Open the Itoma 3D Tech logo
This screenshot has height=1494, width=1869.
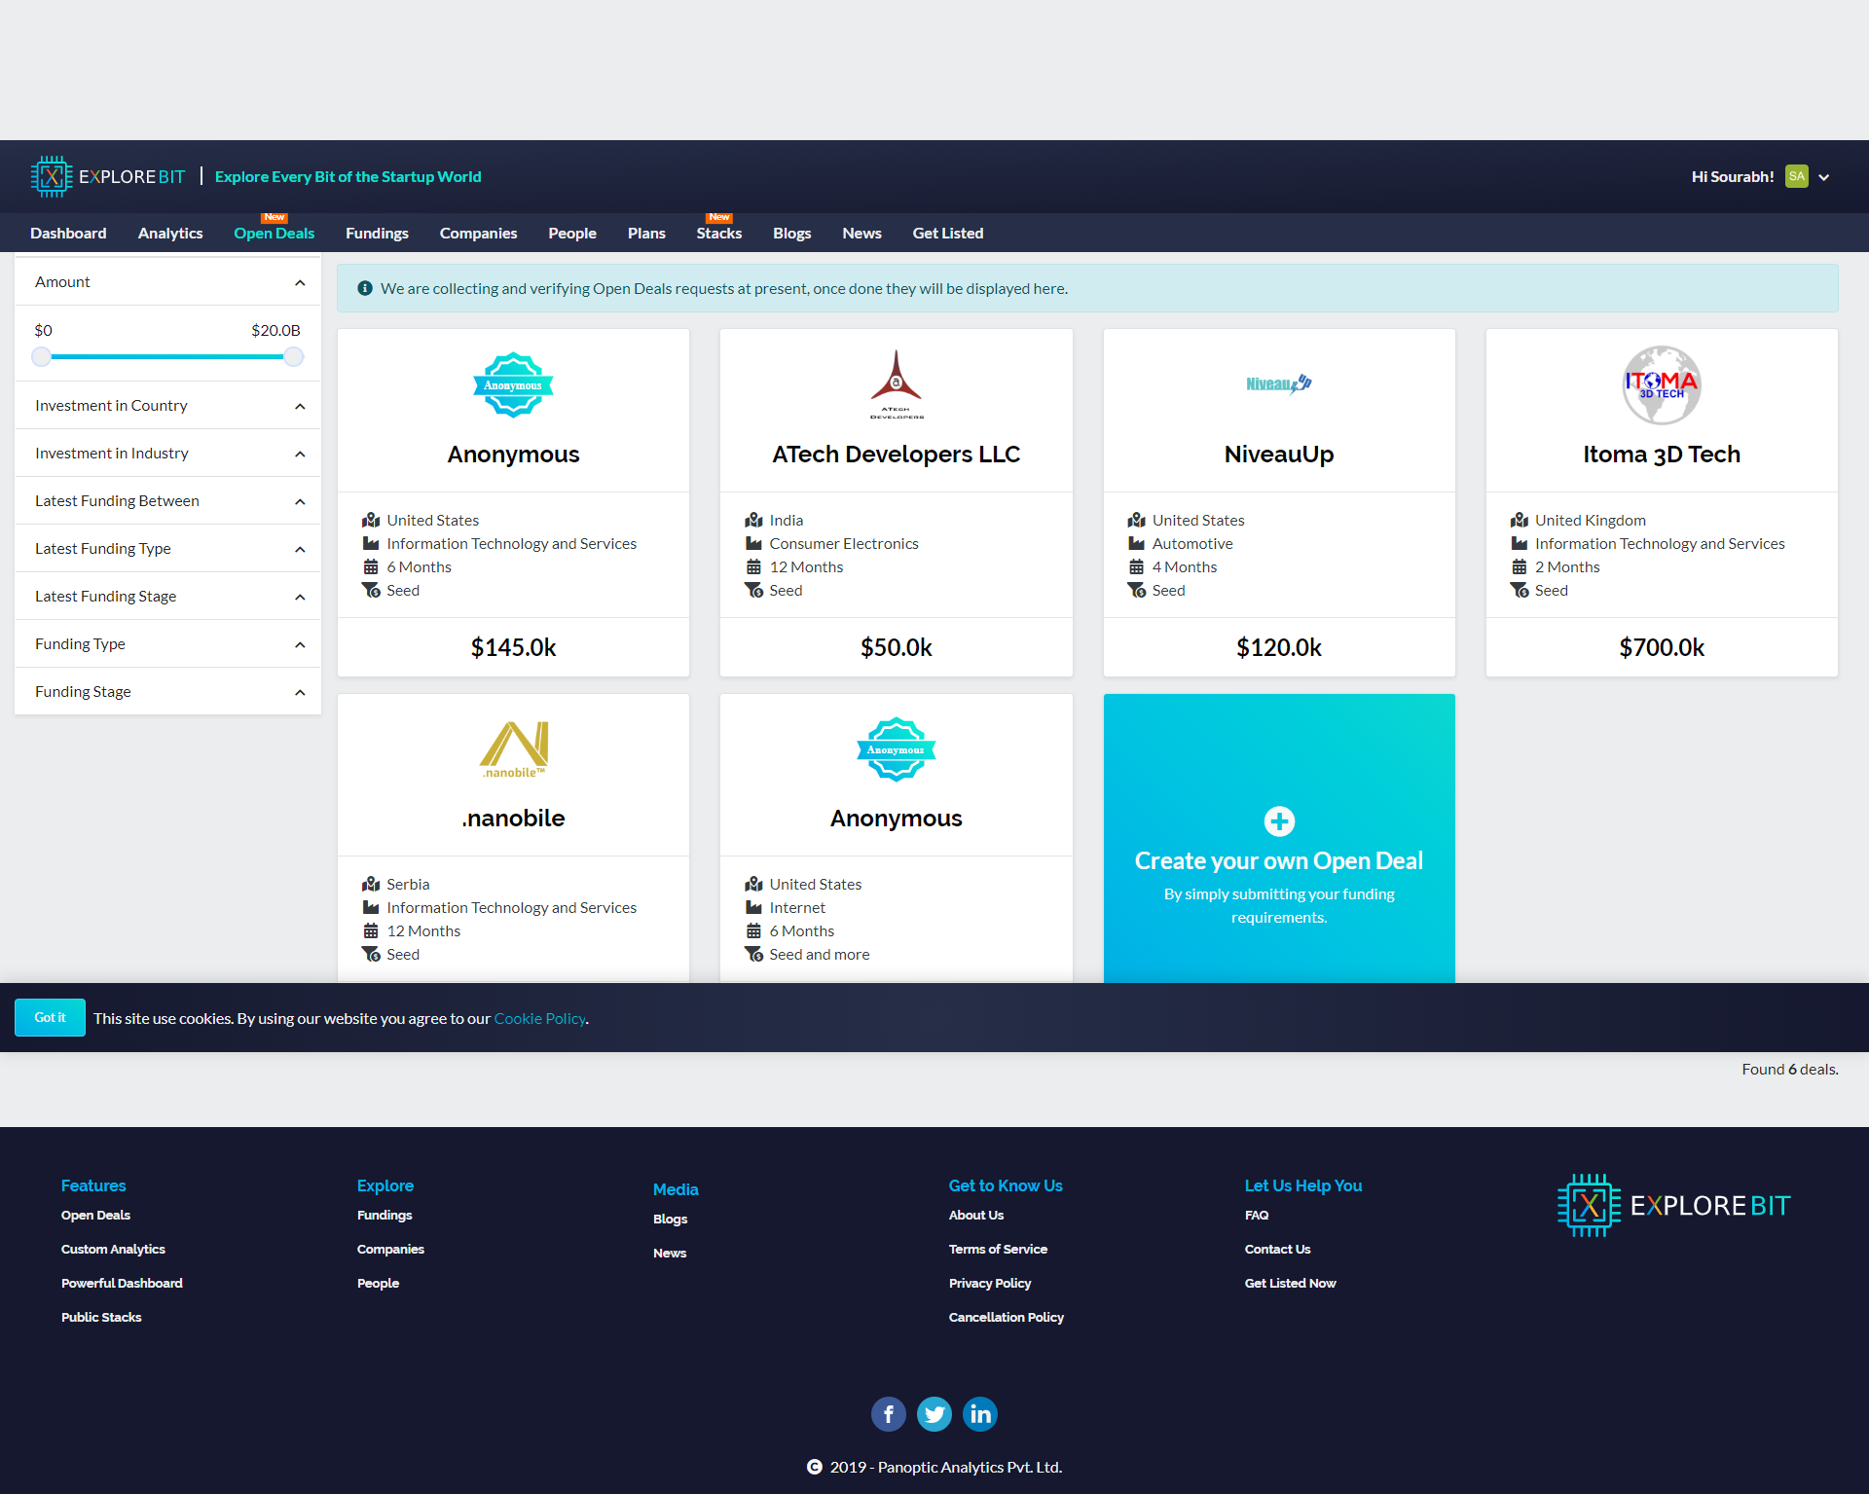click(x=1661, y=384)
